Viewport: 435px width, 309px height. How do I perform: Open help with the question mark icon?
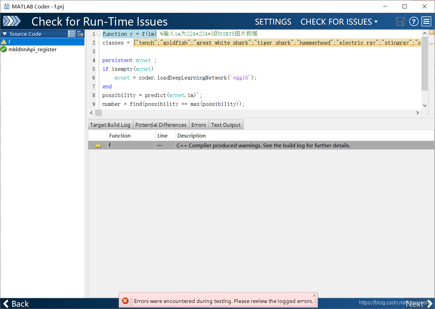tap(414, 22)
